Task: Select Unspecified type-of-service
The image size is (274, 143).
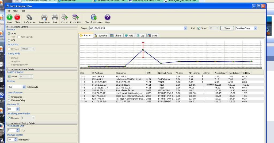Action: pos(9,97)
